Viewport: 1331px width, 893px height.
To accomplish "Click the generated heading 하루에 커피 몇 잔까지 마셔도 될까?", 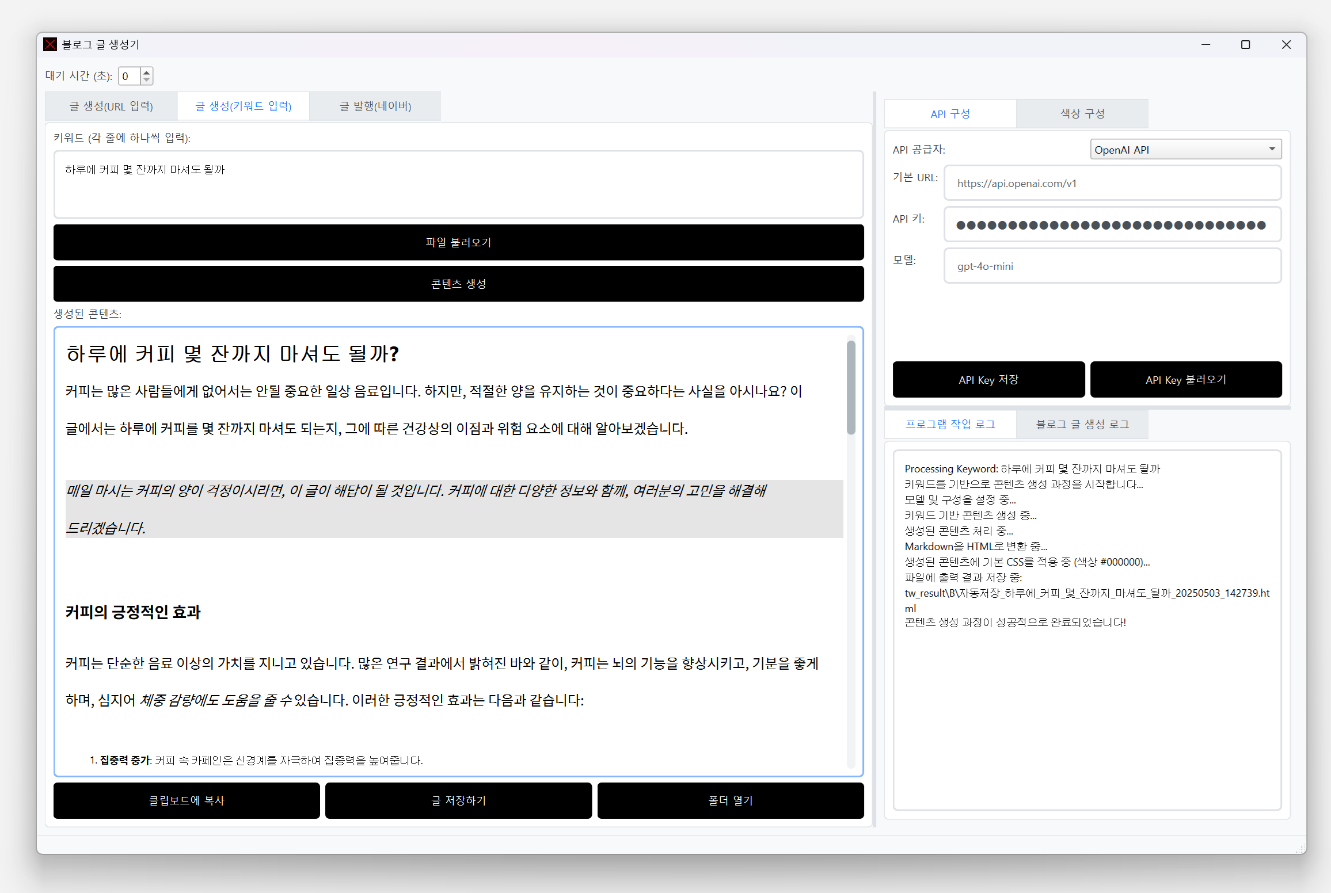I will click(233, 353).
